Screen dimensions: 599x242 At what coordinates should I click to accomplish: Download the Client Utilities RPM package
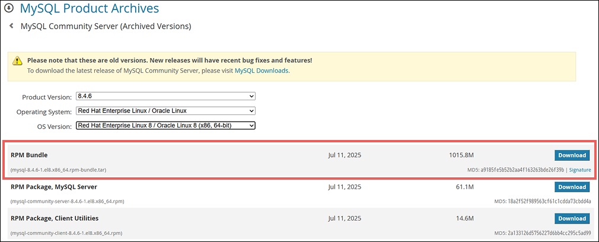pos(572,218)
